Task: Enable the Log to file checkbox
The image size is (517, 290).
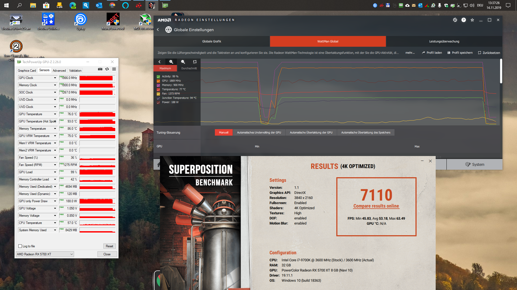Action: pyautogui.click(x=20, y=246)
